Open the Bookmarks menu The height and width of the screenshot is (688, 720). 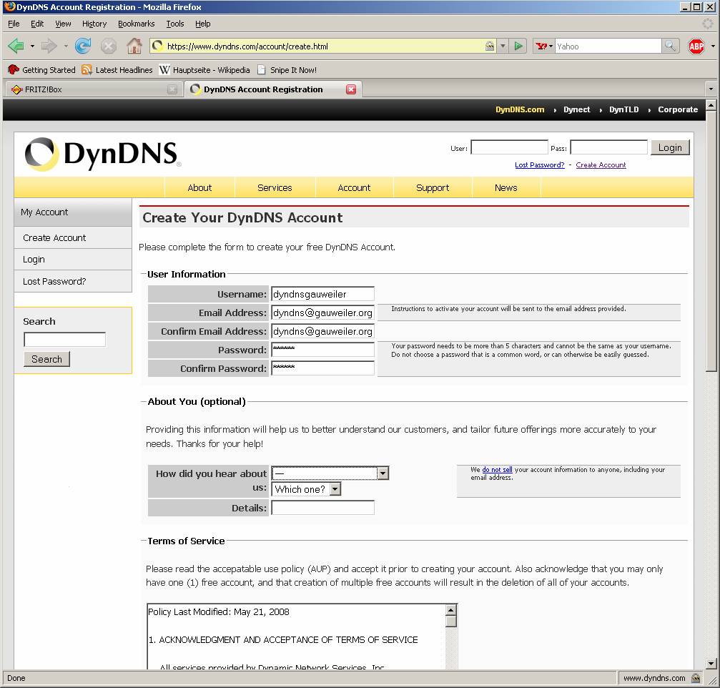coord(136,24)
